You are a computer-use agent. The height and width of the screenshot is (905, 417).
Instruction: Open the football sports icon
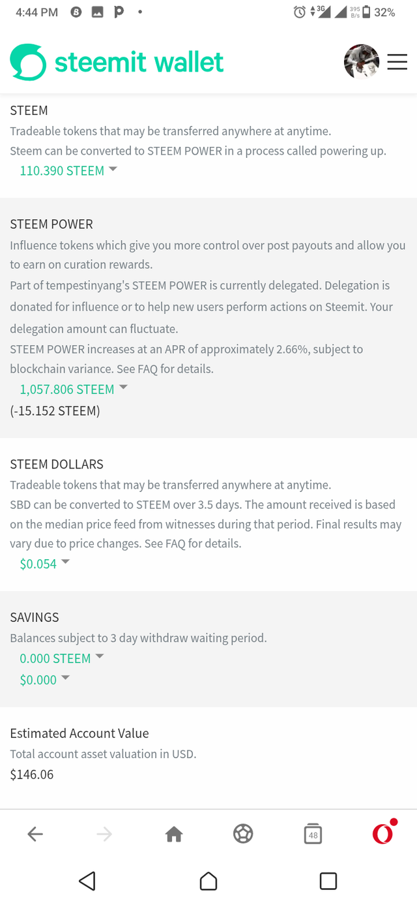click(x=243, y=833)
